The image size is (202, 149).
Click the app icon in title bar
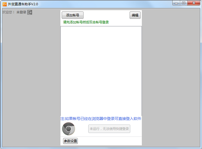point(5,4)
